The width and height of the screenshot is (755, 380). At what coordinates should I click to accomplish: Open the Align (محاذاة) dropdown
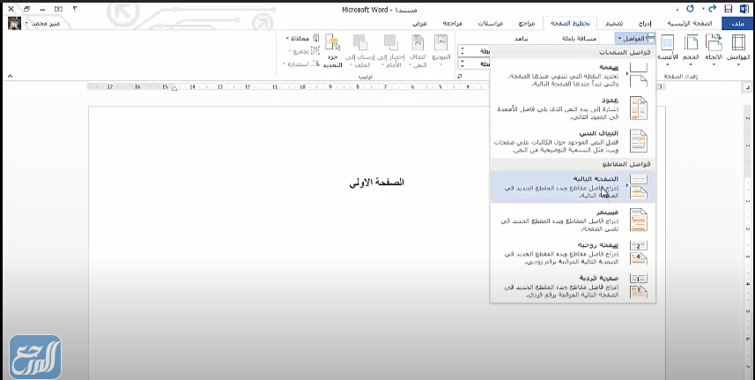click(301, 38)
